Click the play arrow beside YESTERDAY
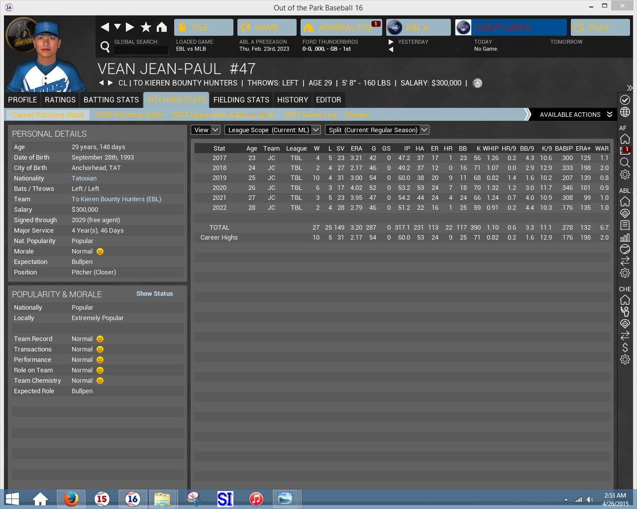 pyautogui.click(x=391, y=42)
